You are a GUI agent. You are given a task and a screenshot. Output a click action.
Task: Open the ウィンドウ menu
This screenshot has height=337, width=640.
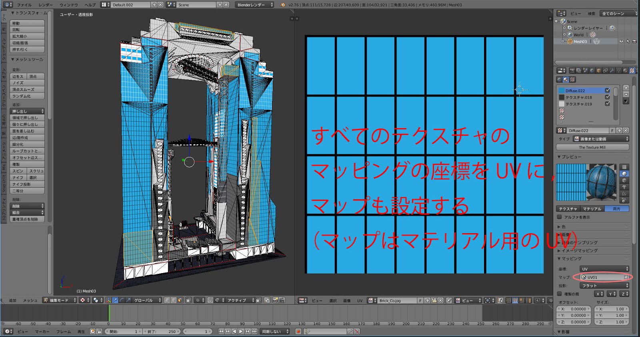[69, 5]
